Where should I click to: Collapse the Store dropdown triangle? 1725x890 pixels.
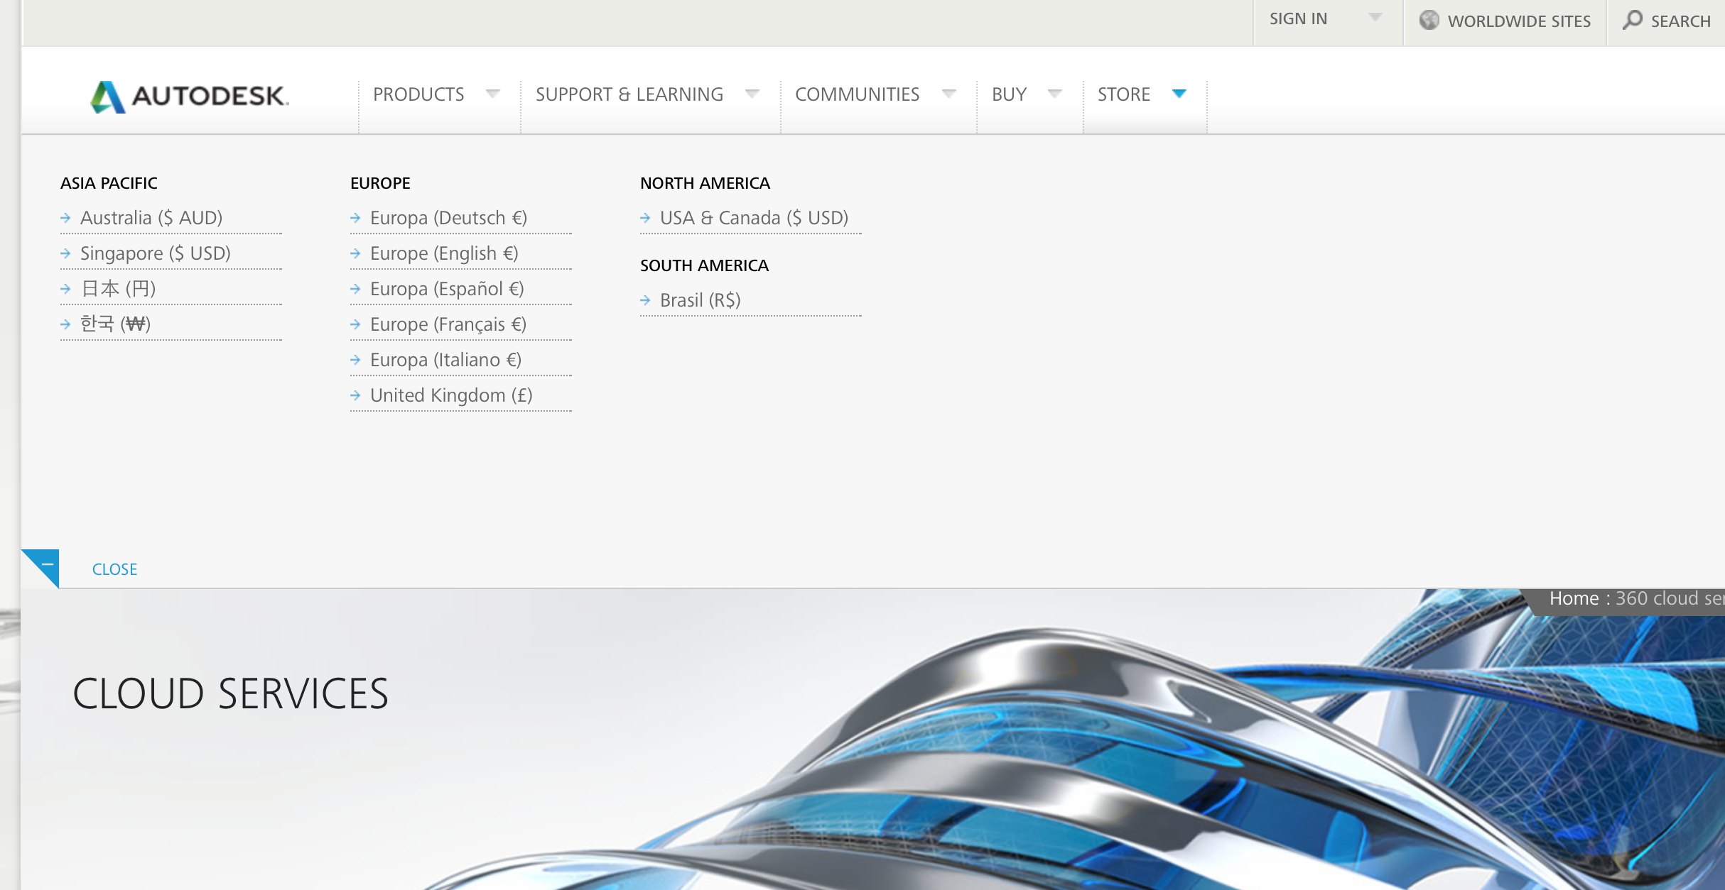[1179, 94]
